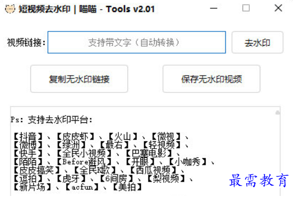This screenshot has width=293, height=197.
Task: Click 【抖音】 in the platform list
Action: 28,137
